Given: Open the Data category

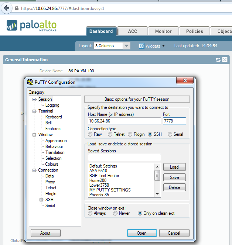Looking at the screenshot, I should point(50,176).
